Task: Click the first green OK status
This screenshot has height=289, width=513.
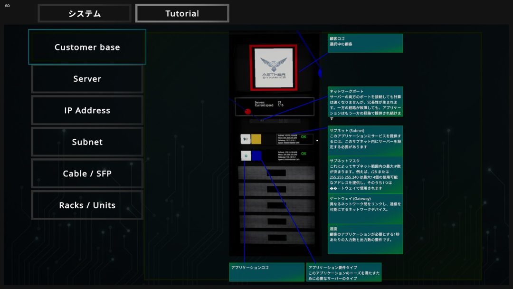Action: [x=304, y=137]
